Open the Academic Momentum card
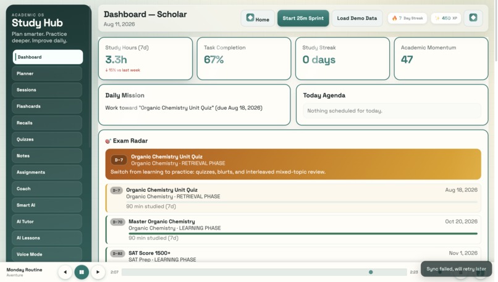 tap(441, 59)
